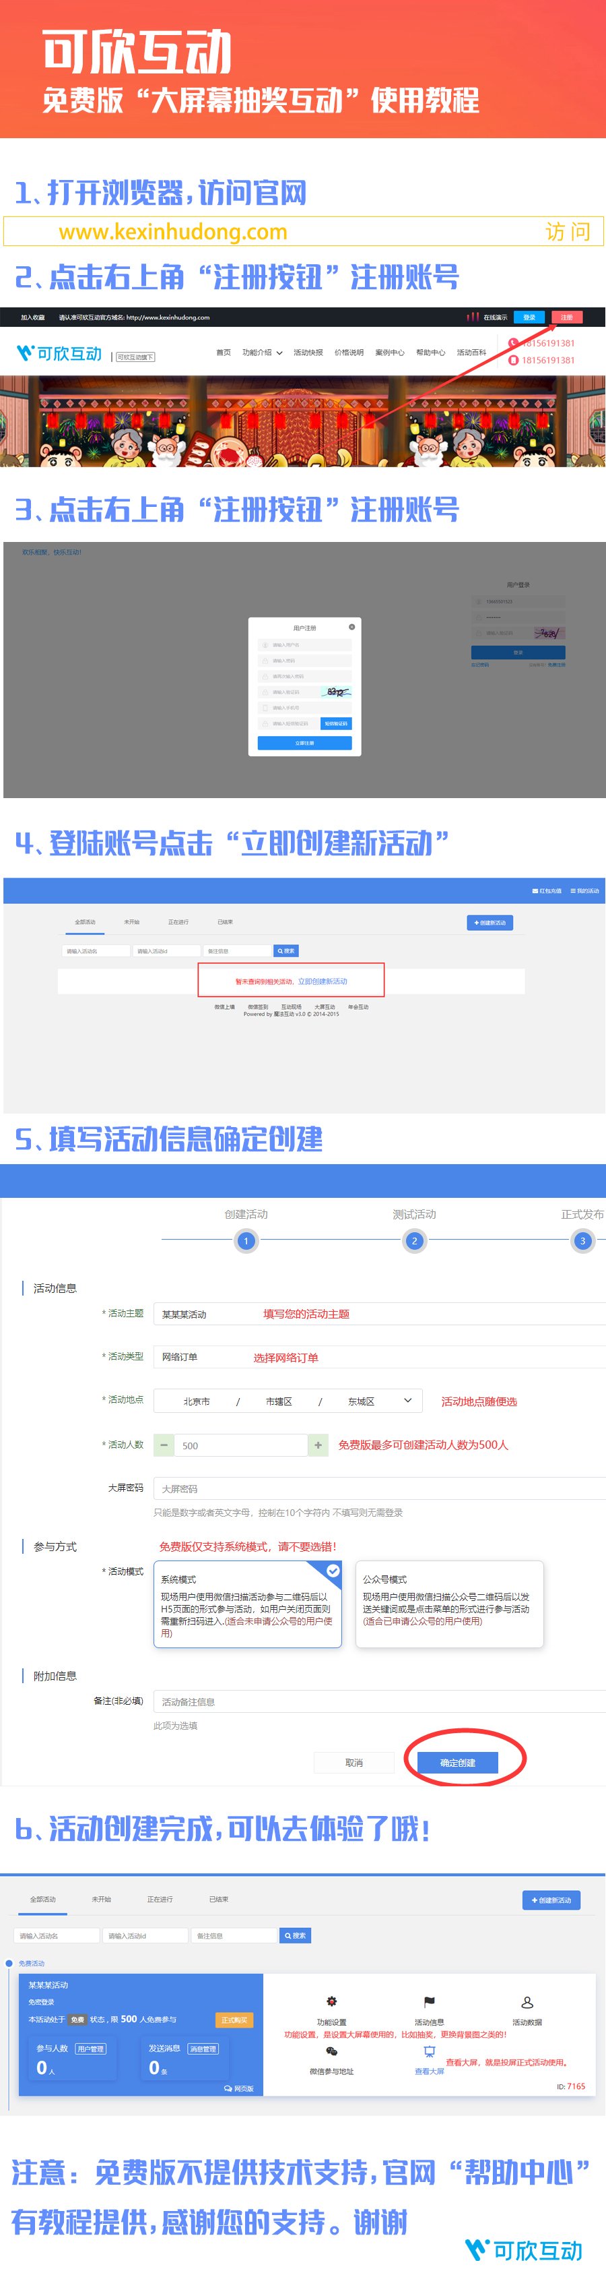The height and width of the screenshot is (2271, 606).
Task: Click the person icon for 活动数据
Action: [x=527, y=2001]
